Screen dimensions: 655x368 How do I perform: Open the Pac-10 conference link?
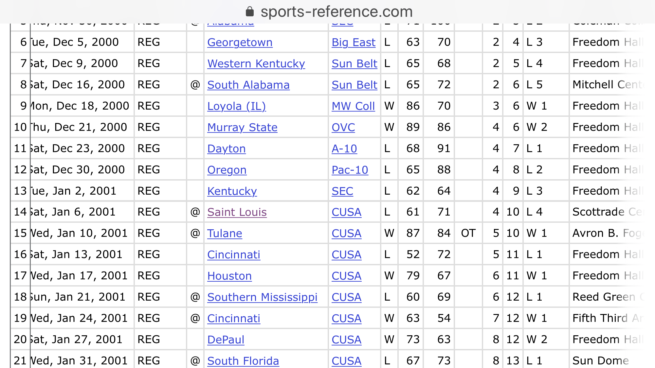coord(350,170)
